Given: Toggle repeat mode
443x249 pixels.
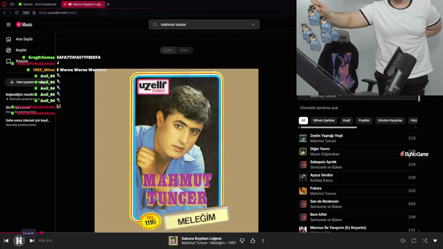Looking at the screenshot, I should (x=414, y=241).
